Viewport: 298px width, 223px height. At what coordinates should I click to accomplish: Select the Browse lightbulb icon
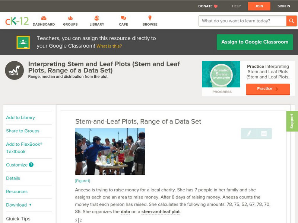click(149, 17)
